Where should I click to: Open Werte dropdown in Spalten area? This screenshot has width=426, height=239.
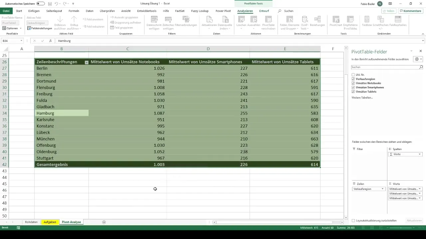click(420, 154)
